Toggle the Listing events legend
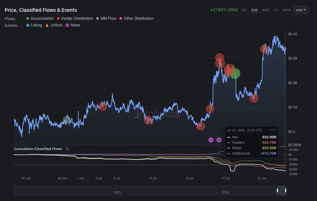 34,25
